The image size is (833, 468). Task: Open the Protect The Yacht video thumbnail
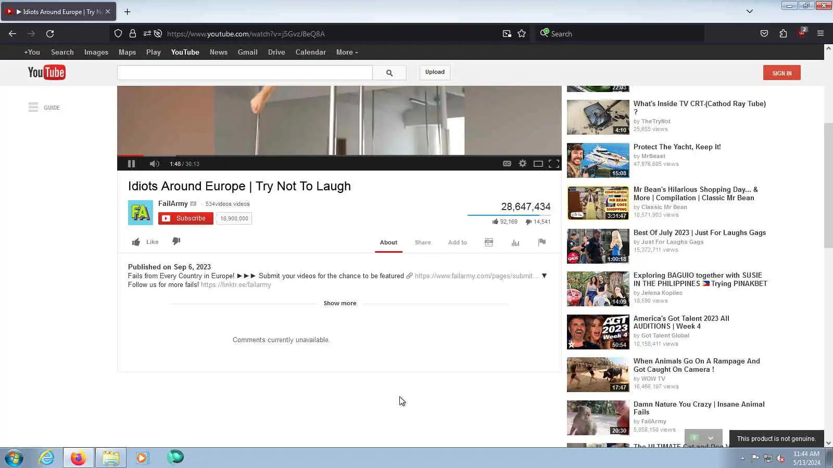[598, 160]
